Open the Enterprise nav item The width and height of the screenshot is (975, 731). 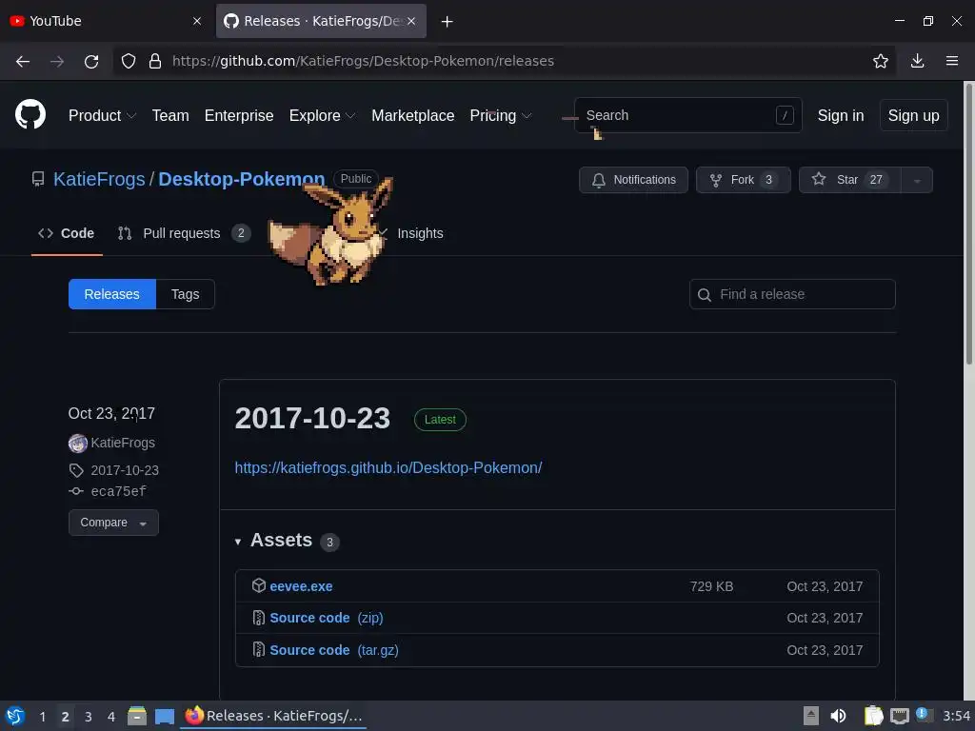coord(239,115)
